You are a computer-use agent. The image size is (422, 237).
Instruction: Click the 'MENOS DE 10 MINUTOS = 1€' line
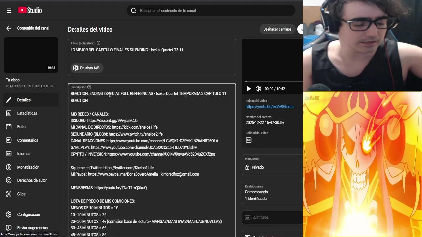tap(94, 208)
